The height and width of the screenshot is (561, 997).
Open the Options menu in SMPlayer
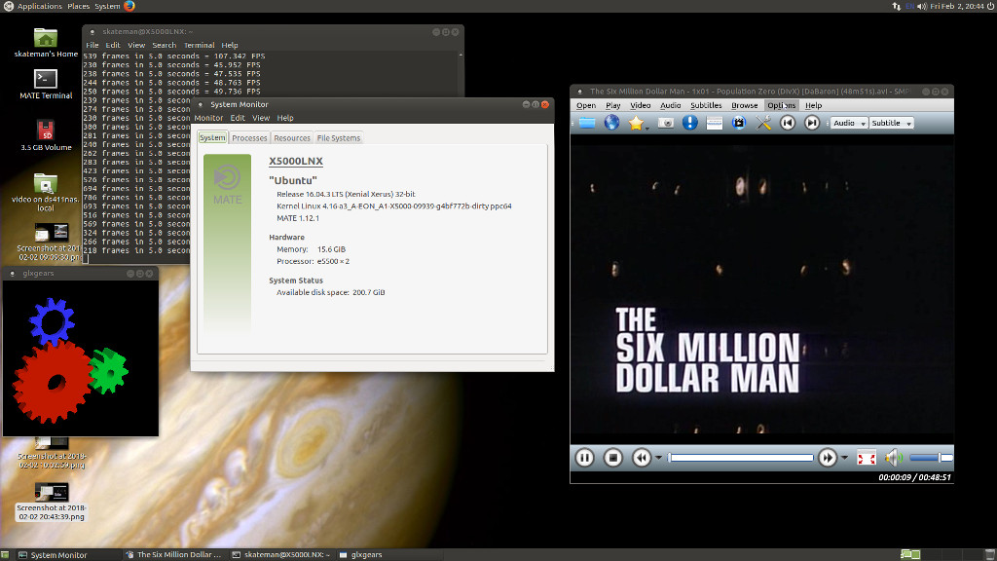click(x=782, y=105)
